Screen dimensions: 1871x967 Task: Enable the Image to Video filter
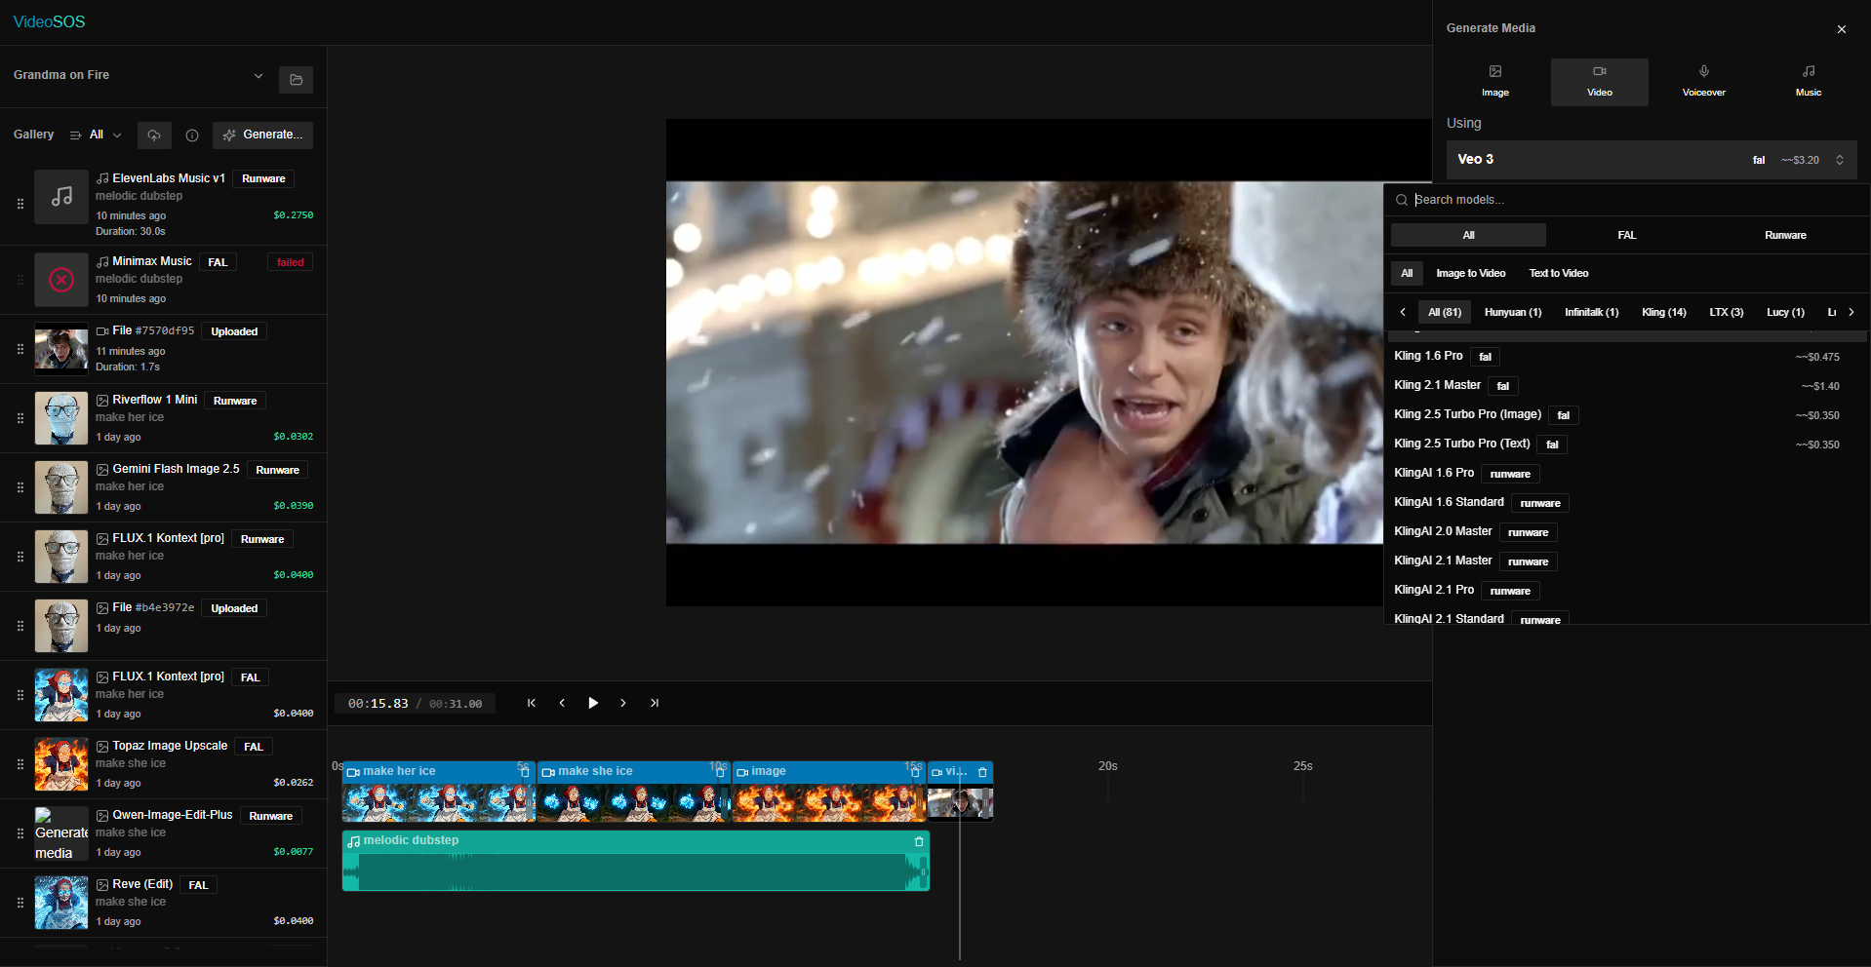pyautogui.click(x=1471, y=273)
